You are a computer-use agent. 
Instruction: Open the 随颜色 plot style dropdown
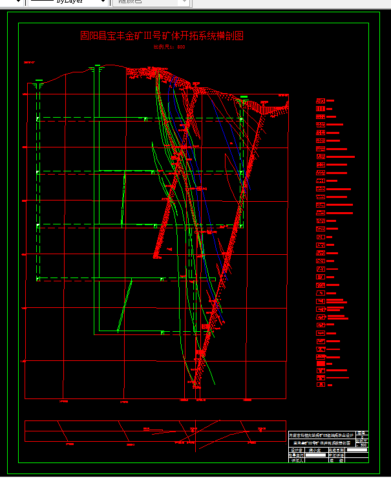(x=151, y=2)
